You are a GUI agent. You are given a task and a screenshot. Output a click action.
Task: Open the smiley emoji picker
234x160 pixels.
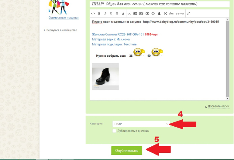coord(153,14)
